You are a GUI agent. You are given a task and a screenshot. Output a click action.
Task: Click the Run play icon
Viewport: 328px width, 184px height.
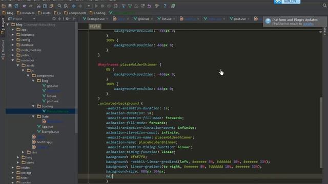(96, 6)
